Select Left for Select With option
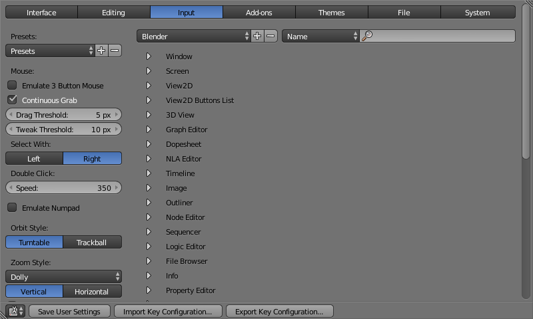The width and height of the screenshot is (533, 319). [34, 159]
